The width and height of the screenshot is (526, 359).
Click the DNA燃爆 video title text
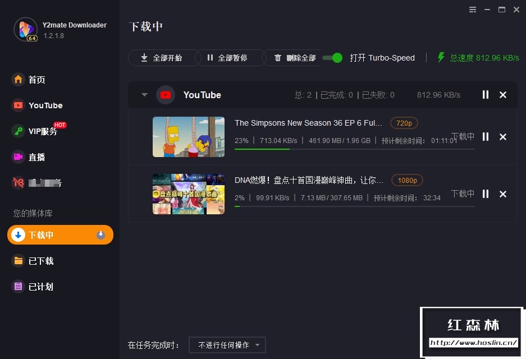pyautogui.click(x=309, y=180)
